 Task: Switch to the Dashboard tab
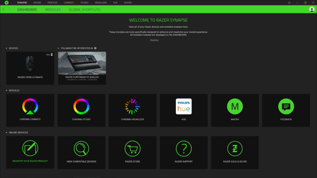[27, 9]
